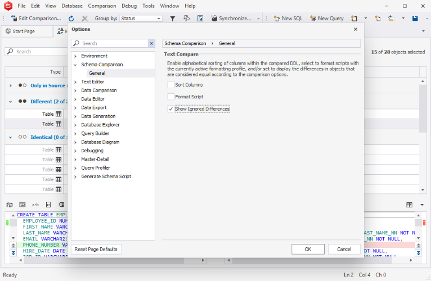Click the previous difference arrow at bottom left
The height and width of the screenshot is (281, 431).
coord(13,246)
